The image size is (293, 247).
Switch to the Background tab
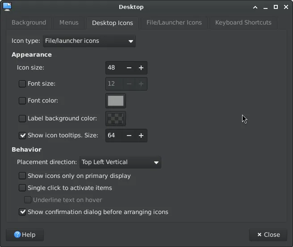(x=29, y=22)
